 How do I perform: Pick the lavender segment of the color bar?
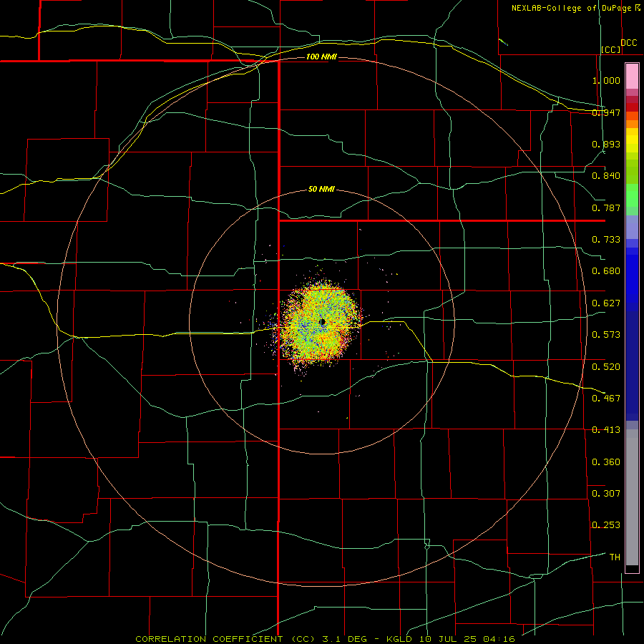632,227
